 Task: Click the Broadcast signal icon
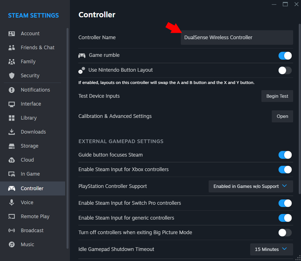[x=12, y=230]
